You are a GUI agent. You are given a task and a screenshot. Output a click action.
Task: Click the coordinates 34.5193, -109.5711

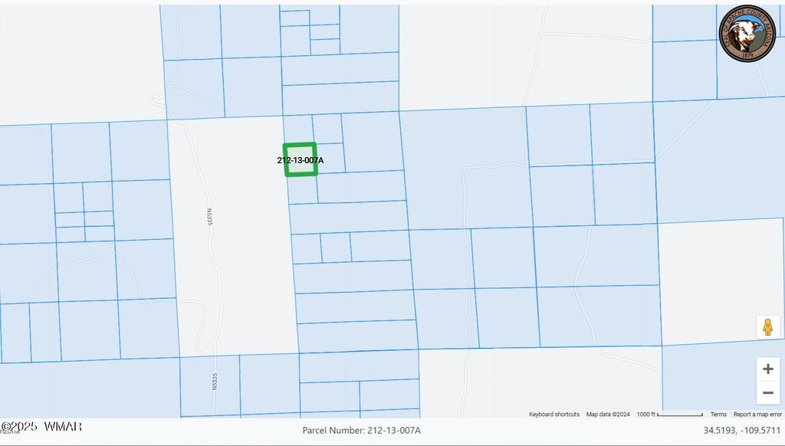(742, 431)
